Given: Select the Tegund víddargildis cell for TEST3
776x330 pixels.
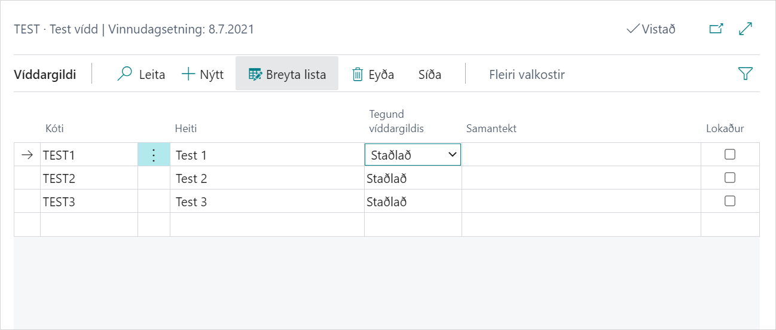Looking at the screenshot, I should [413, 201].
